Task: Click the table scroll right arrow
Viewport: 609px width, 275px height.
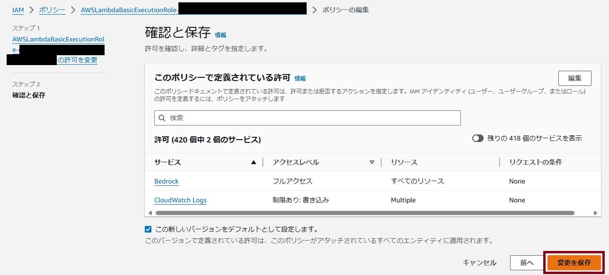Action: (595, 213)
